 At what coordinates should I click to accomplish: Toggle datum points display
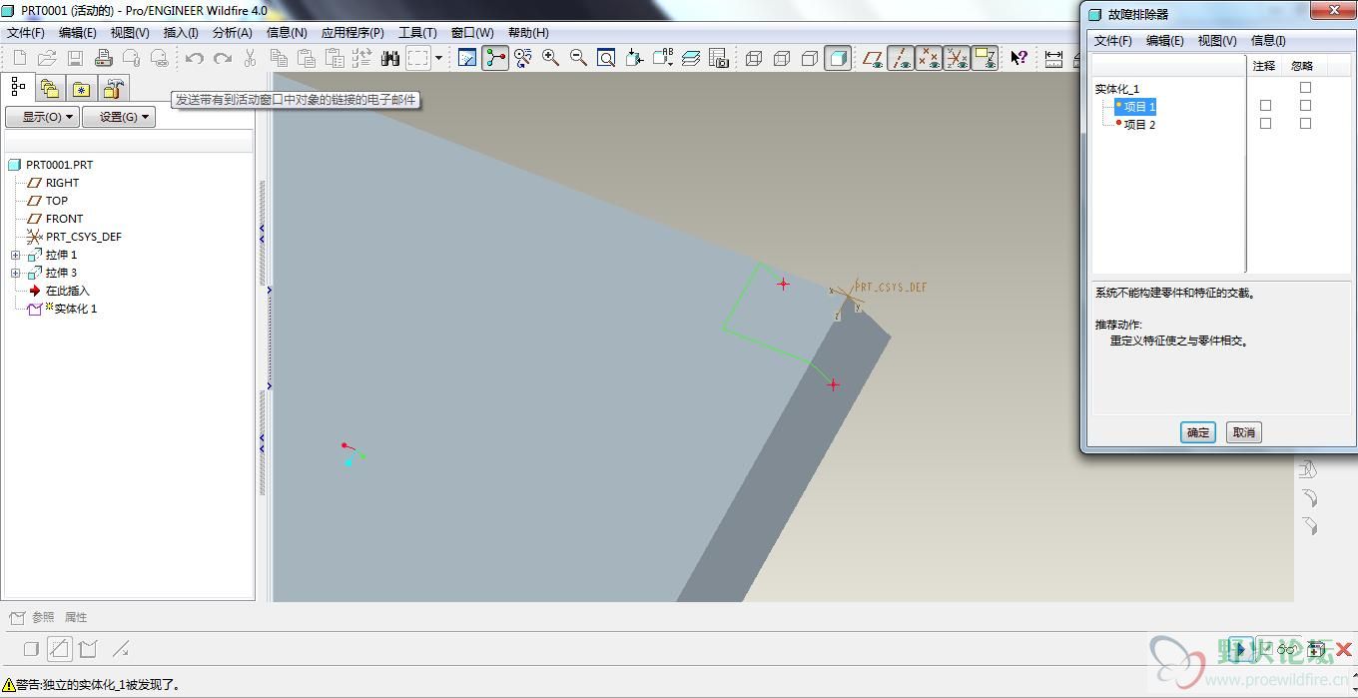click(x=929, y=58)
